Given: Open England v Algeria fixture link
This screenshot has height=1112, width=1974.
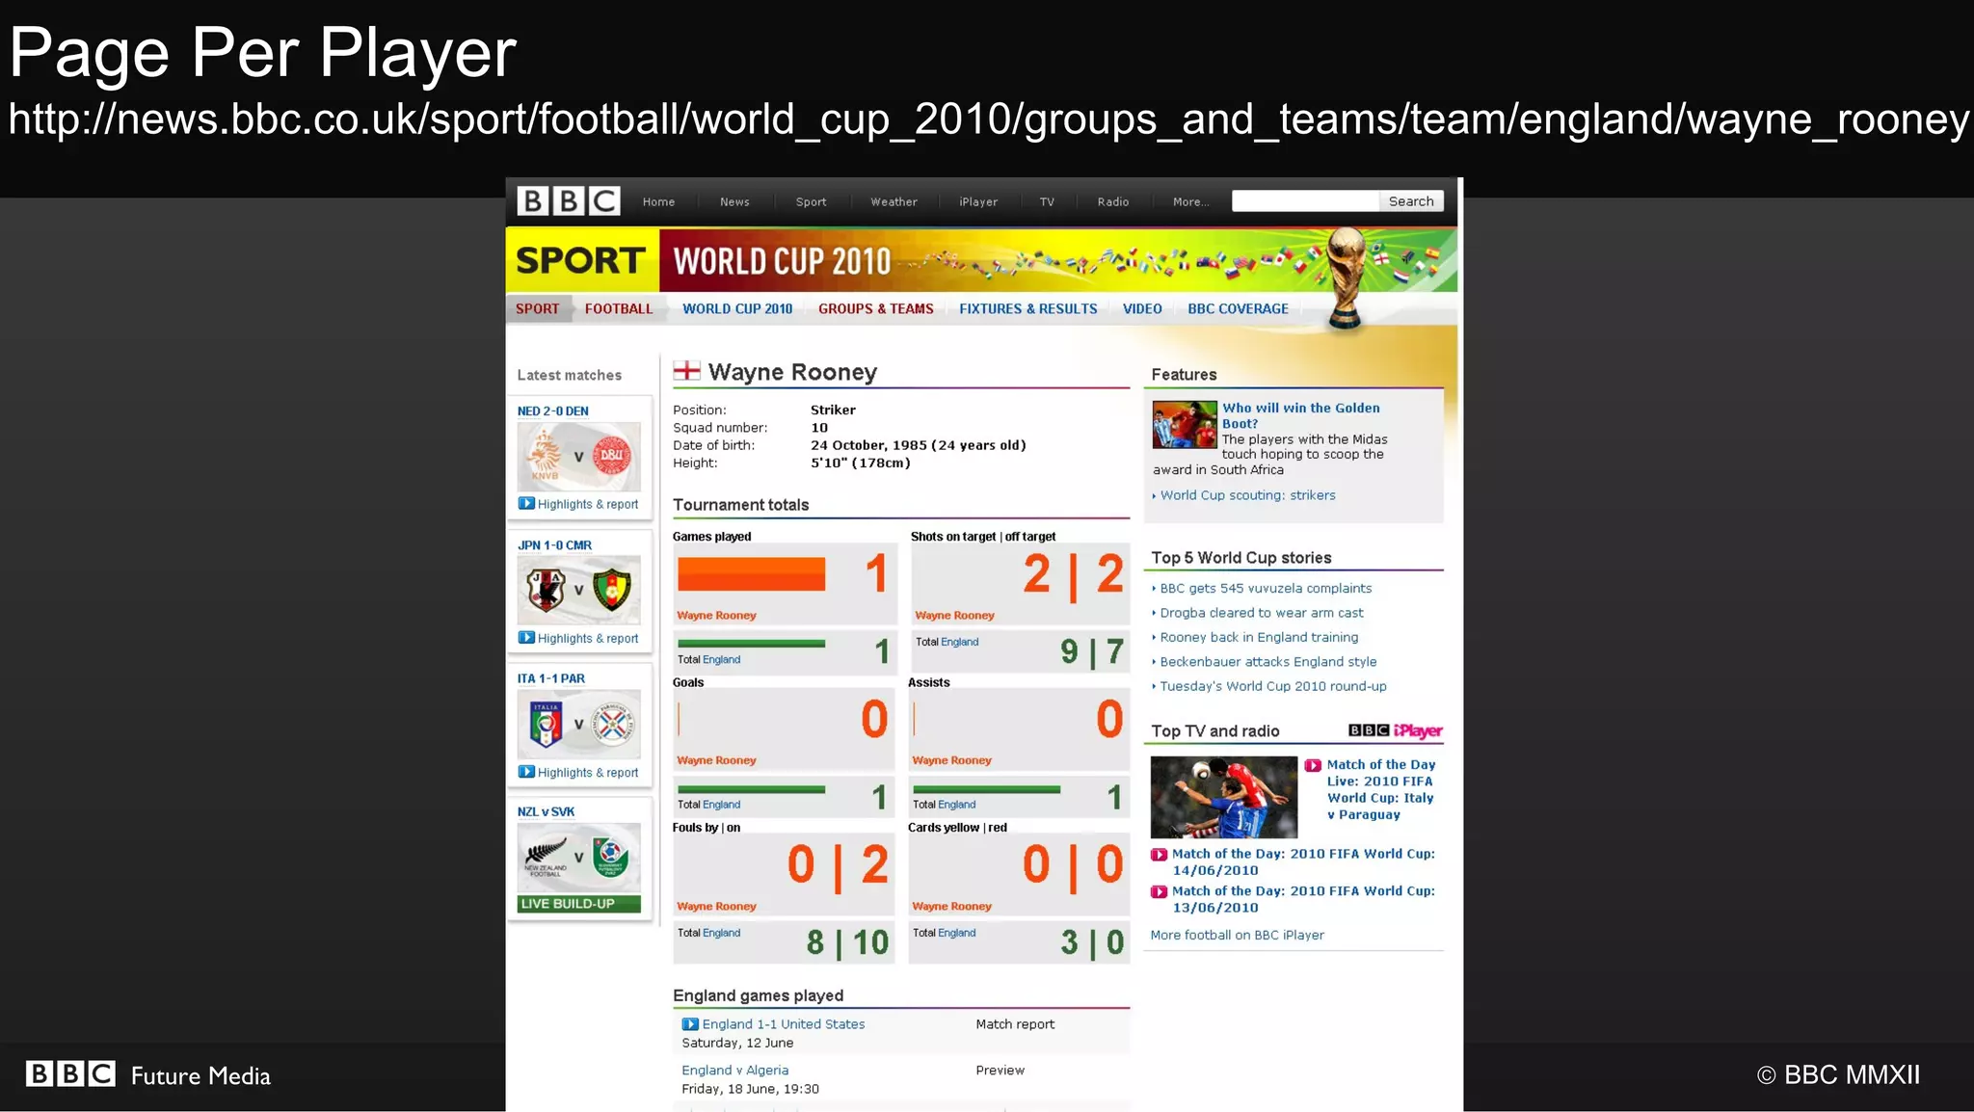Looking at the screenshot, I should (x=734, y=1070).
